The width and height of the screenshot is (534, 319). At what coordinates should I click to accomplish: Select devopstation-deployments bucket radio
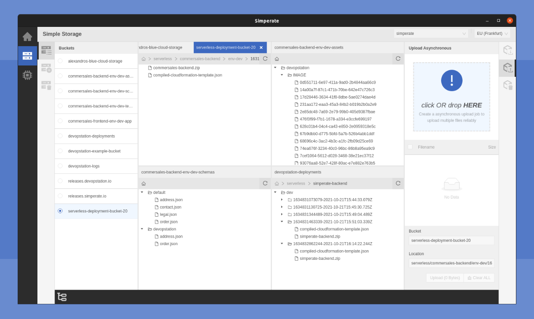click(x=60, y=136)
